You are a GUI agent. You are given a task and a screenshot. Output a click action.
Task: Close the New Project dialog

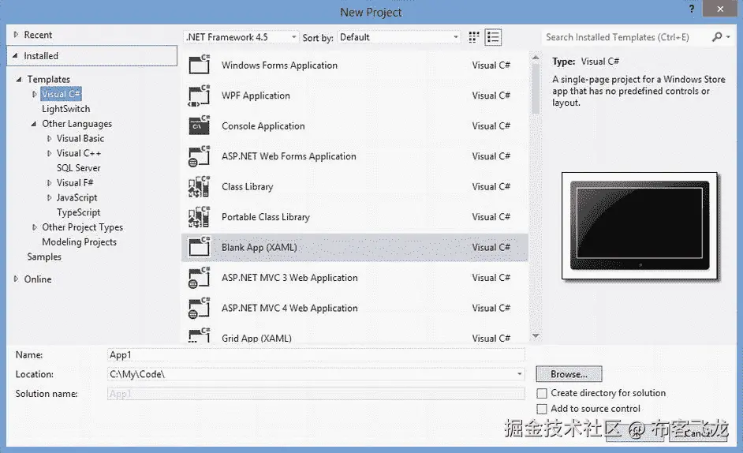pos(720,9)
